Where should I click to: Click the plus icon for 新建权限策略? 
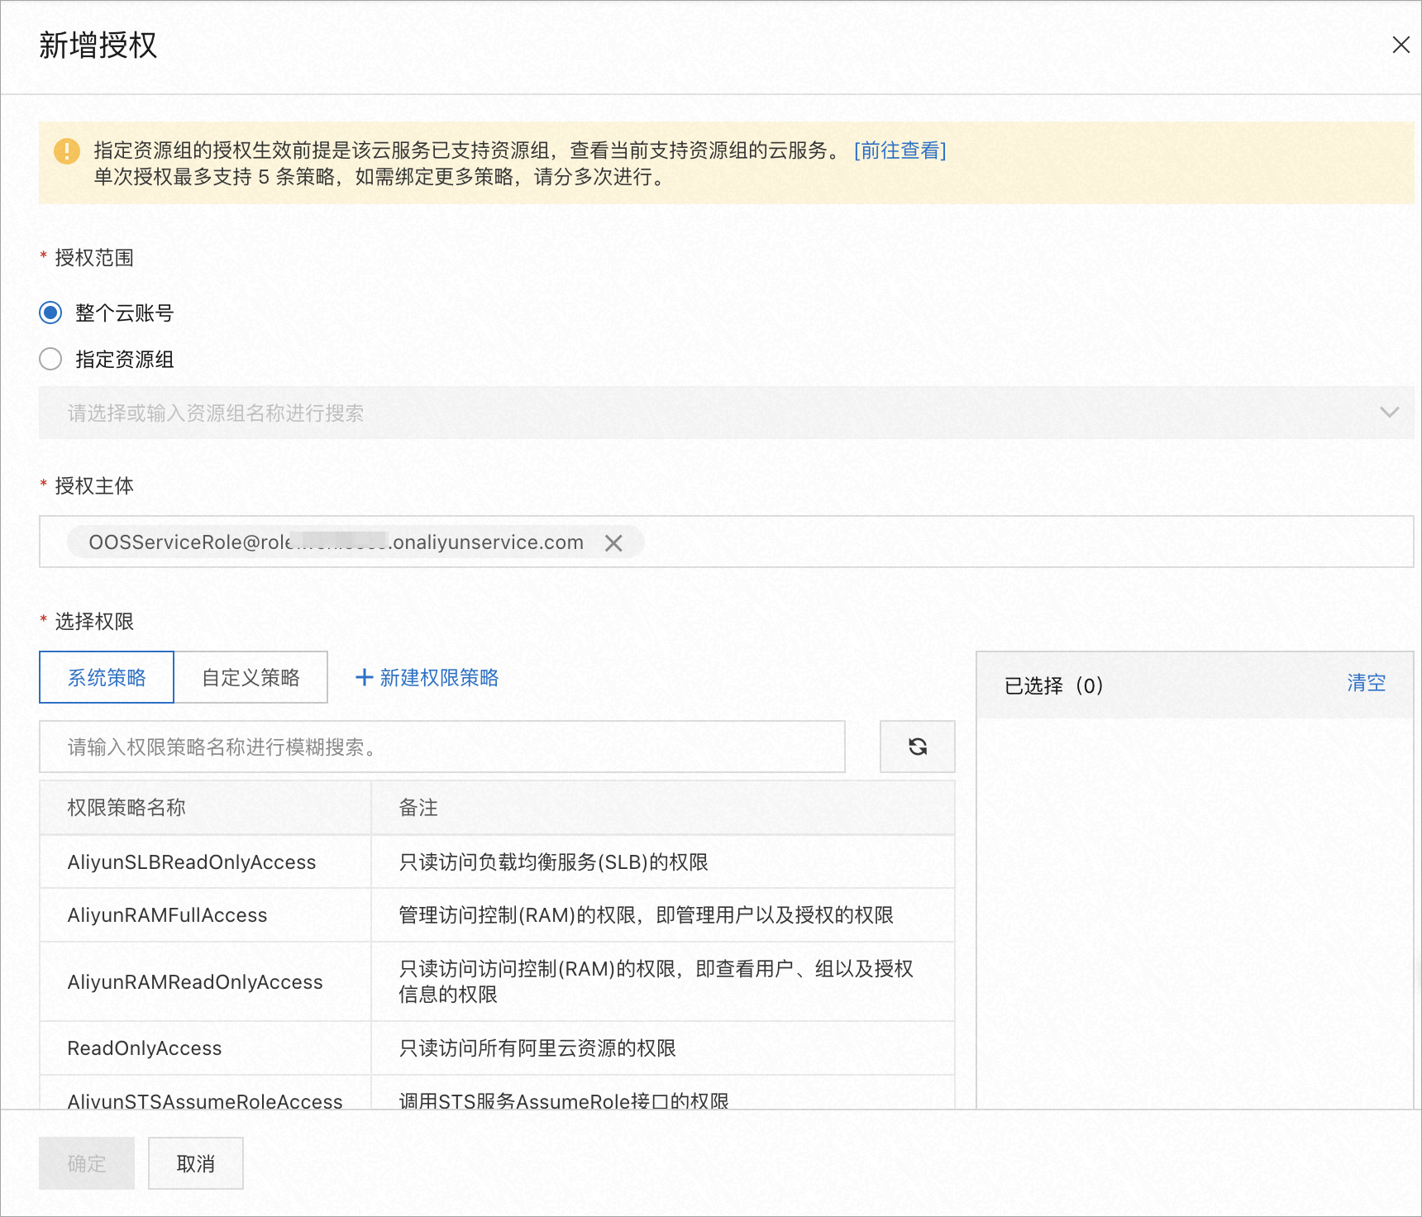point(364,677)
